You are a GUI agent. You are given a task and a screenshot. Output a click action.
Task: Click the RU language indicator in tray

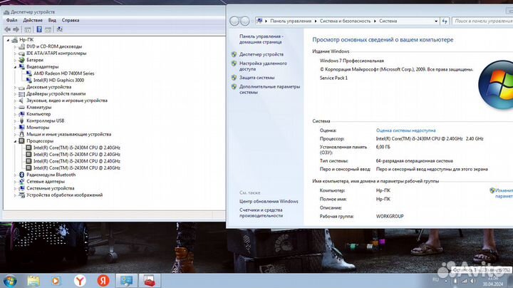435,280
